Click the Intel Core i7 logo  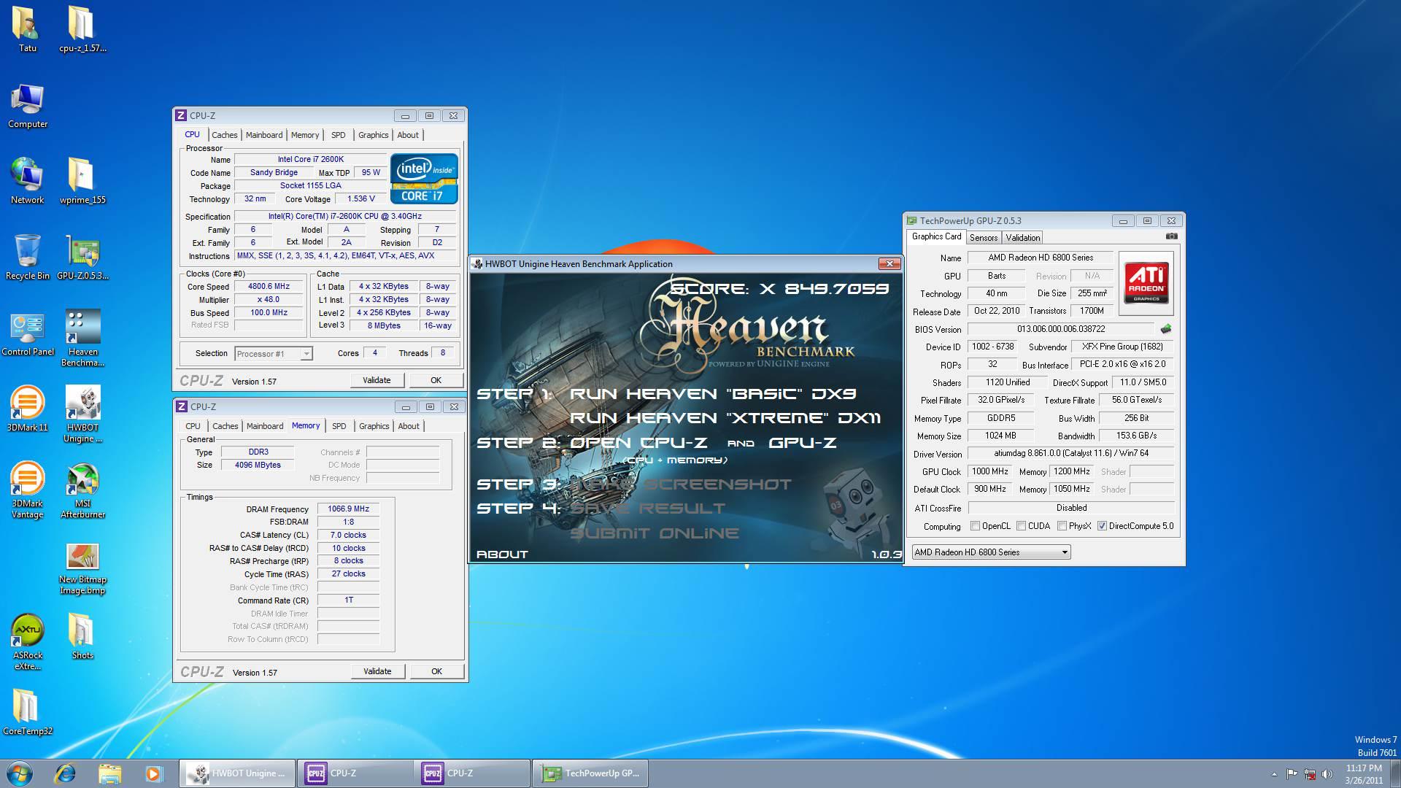[424, 179]
